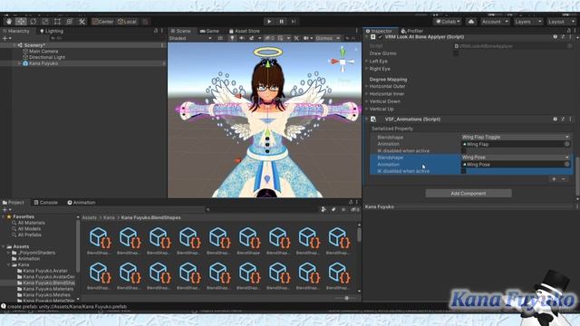Switch to the Lighting tab

click(x=52, y=31)
